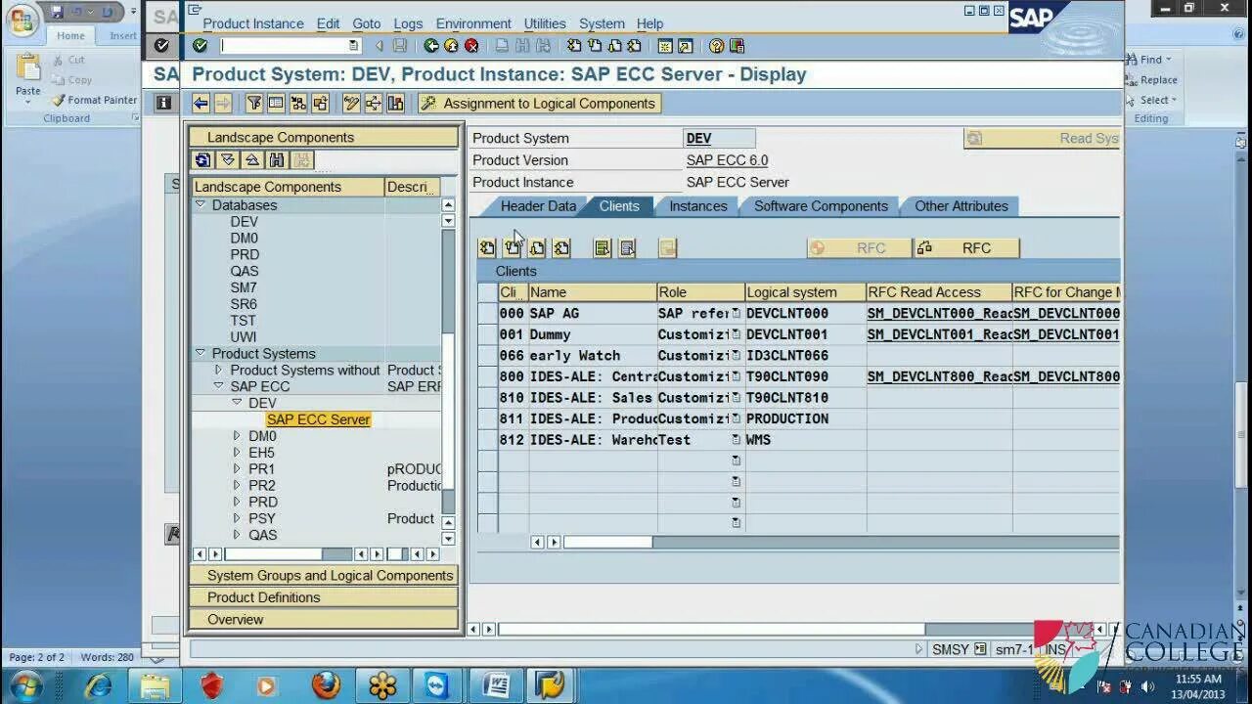Viewport: 1252px width, 704px height.
Task: Click the Expand All icon in Landscape Components panel
Action: click(228, 160)
